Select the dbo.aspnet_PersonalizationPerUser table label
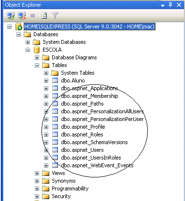 102,119
